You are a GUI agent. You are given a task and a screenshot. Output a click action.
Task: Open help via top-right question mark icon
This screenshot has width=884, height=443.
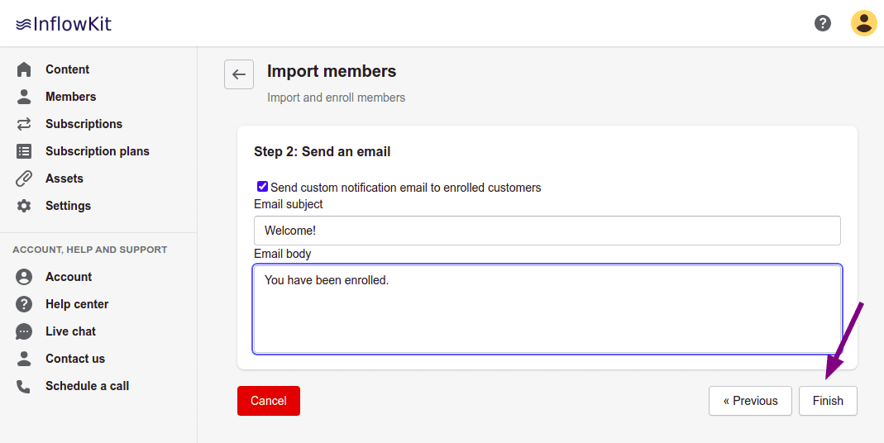coord(823,23)
